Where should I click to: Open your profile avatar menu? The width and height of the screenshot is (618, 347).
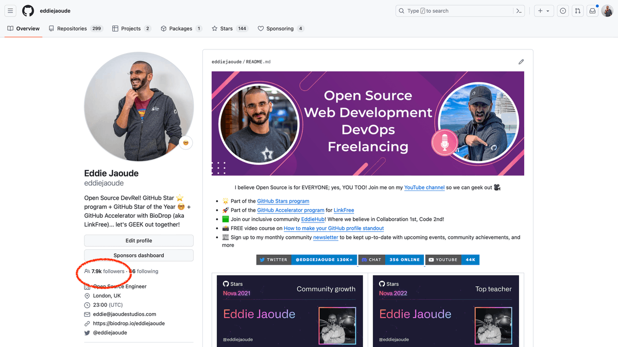point(607,10)
